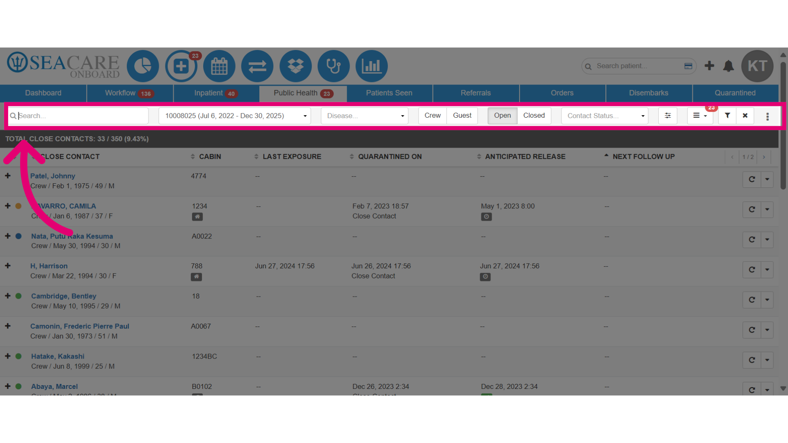Switch to the Dashboard tab
This screenshot has width=788, height=443.
(x=43, y=93)
